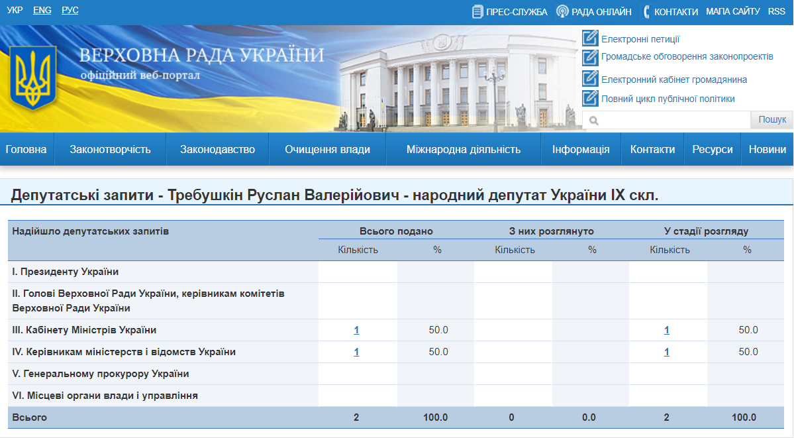The height and width of the screenshot is (438, 794).
Task: Open the Головна menu item
Action: [x=26, y=149]
